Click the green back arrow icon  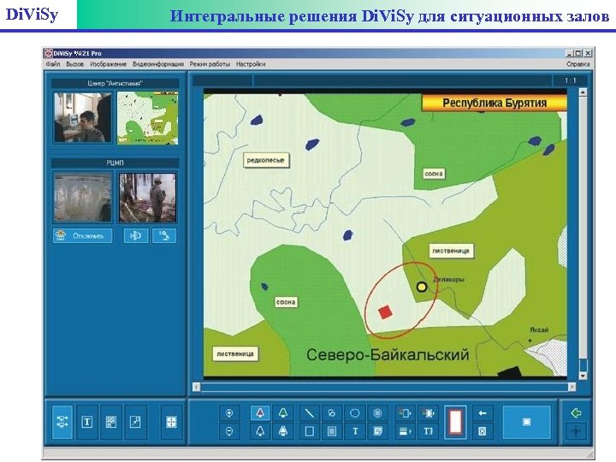[x=576, y=413]
